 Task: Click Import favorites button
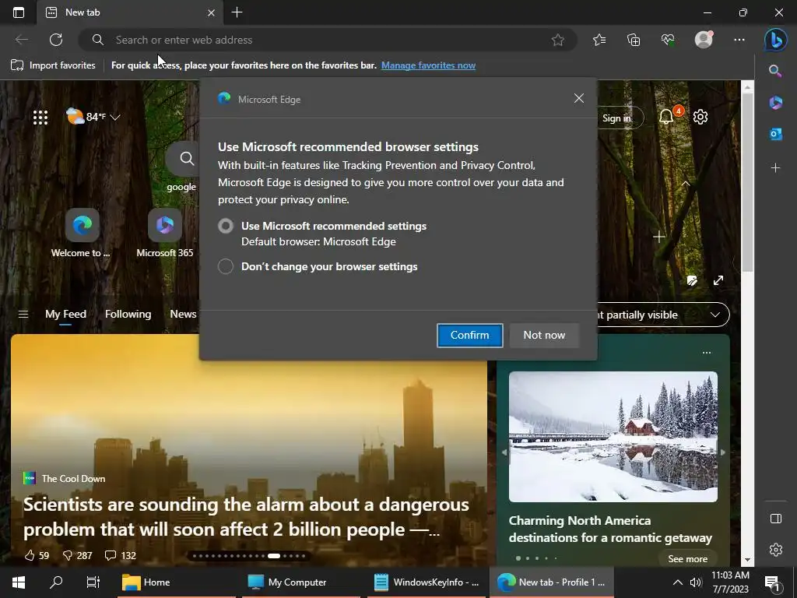click(x=53, y=65)
